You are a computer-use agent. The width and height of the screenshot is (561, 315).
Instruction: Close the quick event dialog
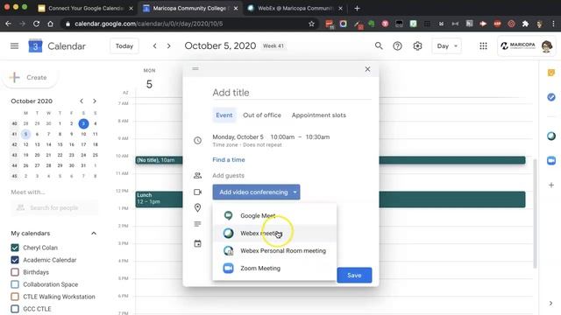click(x=367, y=69)
